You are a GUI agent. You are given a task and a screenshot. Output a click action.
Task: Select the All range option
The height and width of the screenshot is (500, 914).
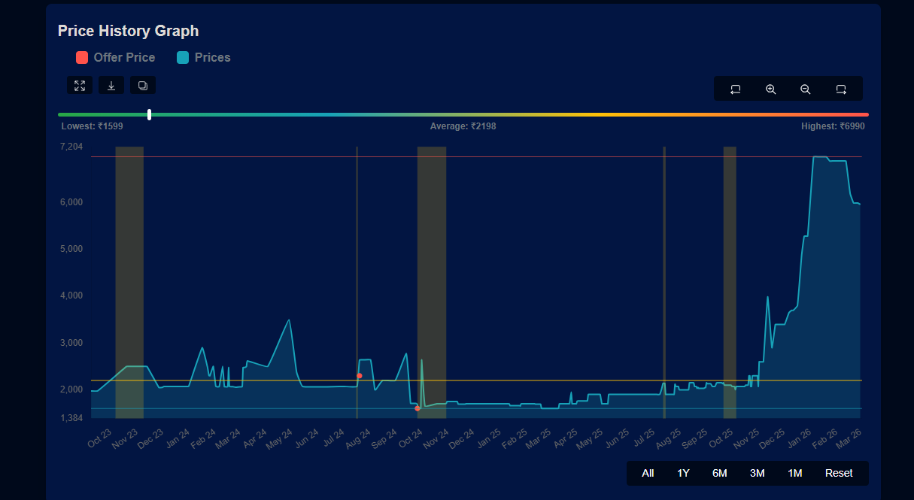tap(648, 473)
